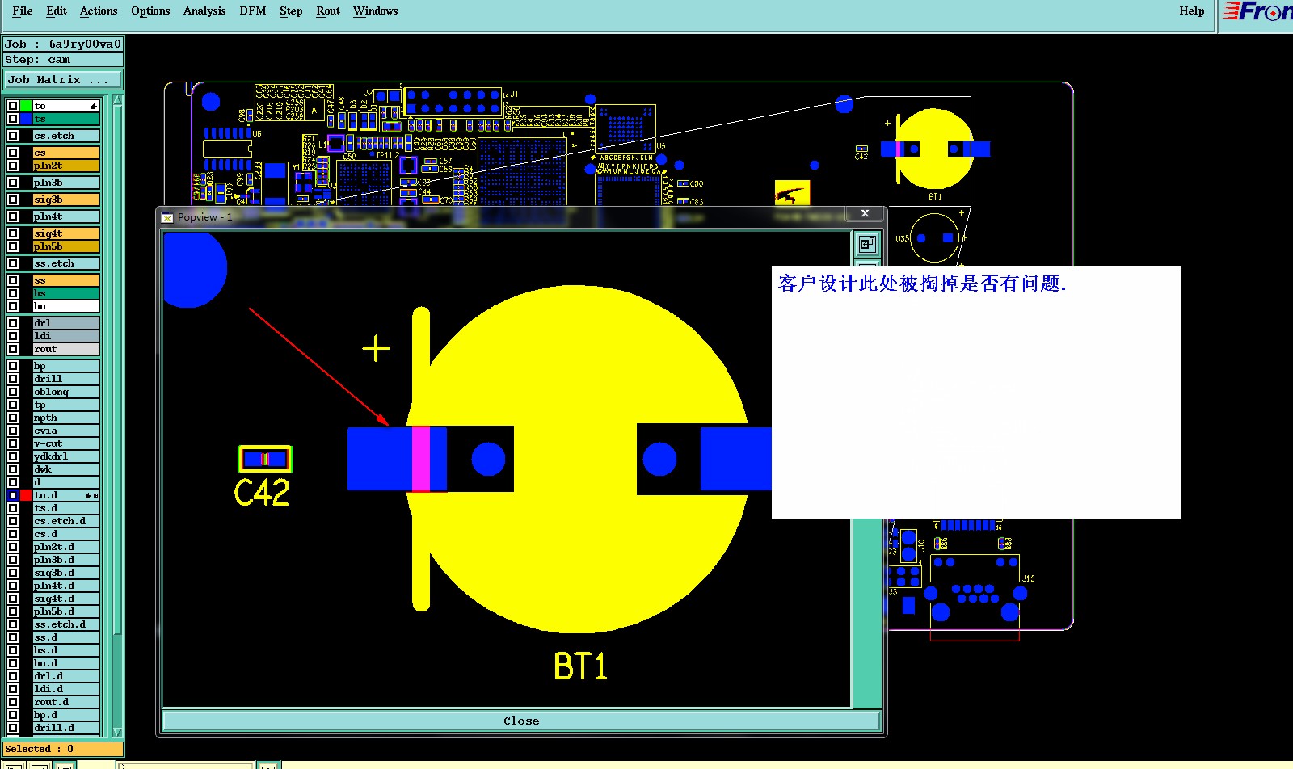Select layer row cvia

coord(65,431)
